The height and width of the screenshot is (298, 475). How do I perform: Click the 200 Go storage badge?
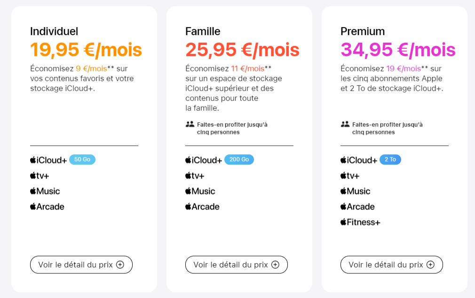pyautogui.click(x=239, y=160)
